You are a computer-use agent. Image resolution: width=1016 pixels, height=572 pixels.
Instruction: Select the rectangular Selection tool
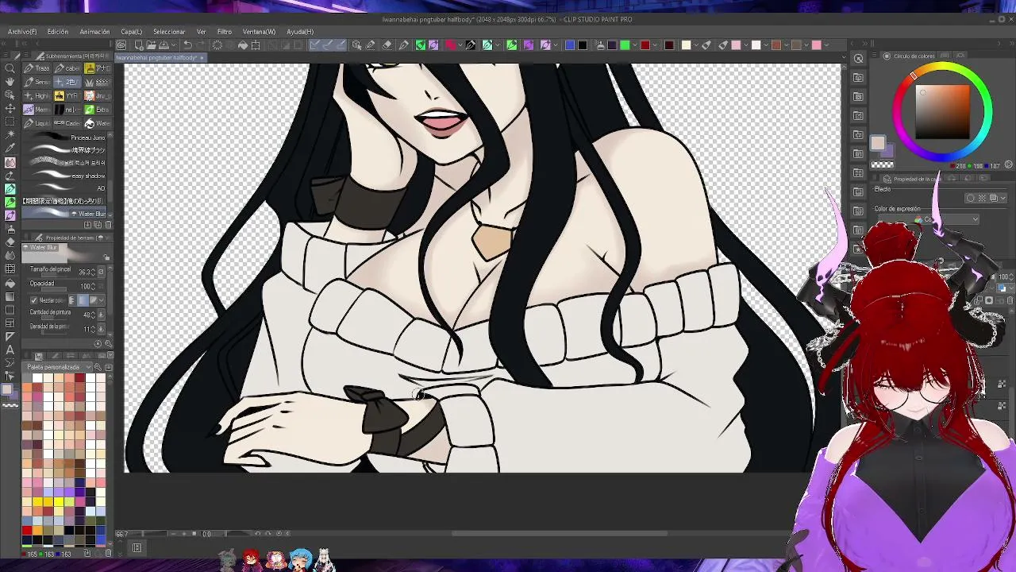coord(10,122)
